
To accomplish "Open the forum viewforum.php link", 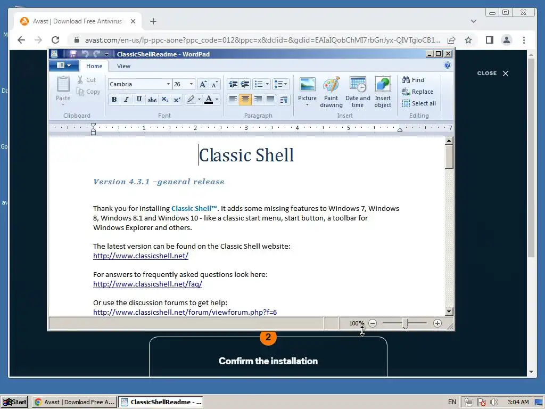I will [x=185, y=312].
